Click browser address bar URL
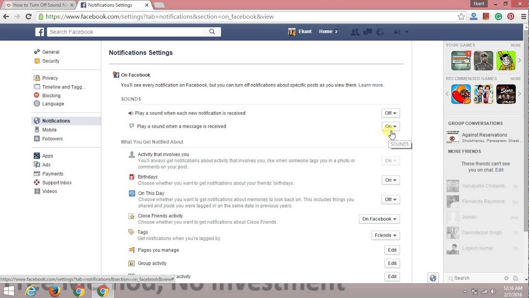 click(160, 17)
